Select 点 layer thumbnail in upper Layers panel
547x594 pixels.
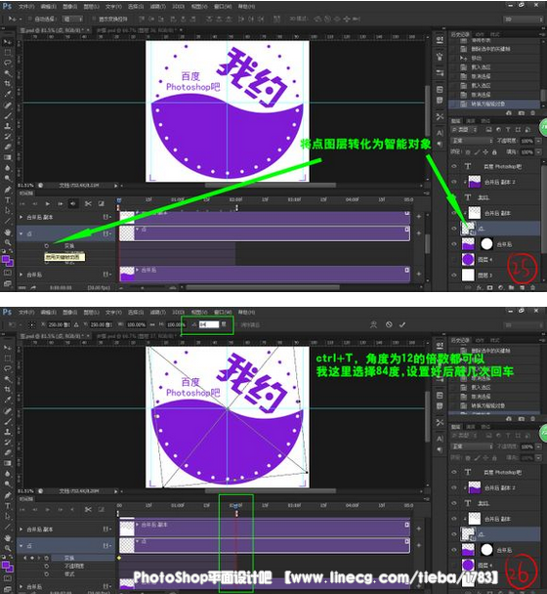point(468,229)
